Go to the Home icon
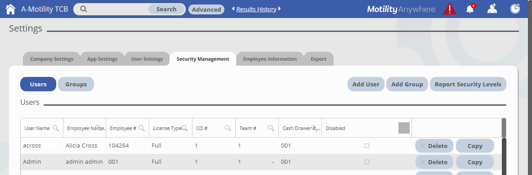Screen dimensions: 532x175 click(10, 9)
